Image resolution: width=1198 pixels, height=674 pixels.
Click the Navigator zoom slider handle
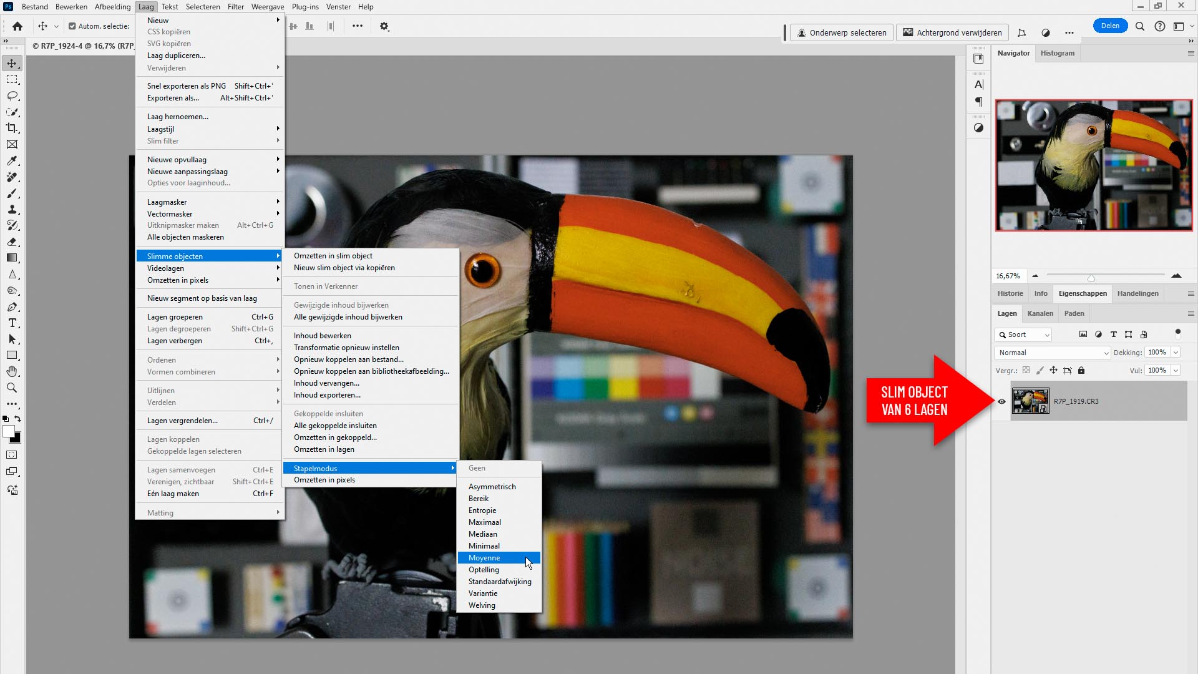point(1091,277)
